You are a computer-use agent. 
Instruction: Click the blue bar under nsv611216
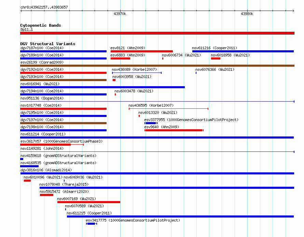243,51
